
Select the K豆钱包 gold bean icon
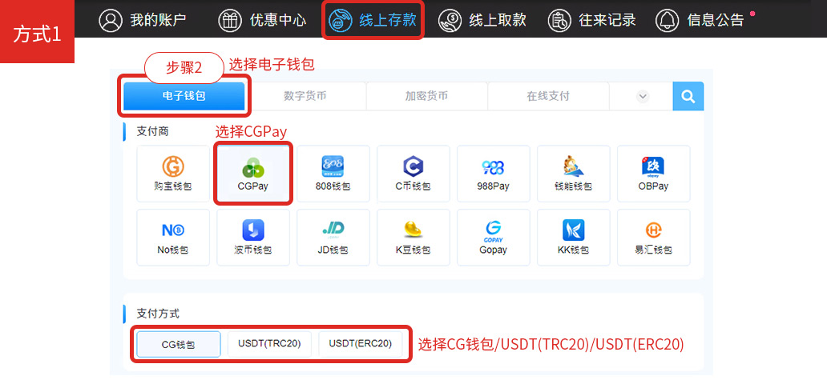413,230
